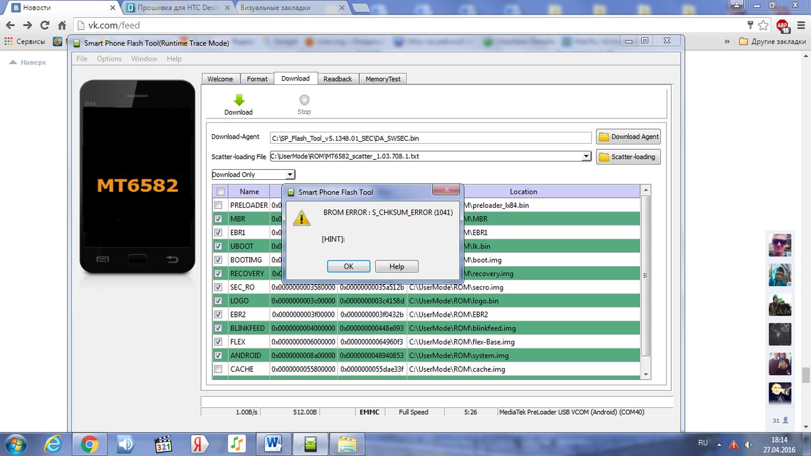Image resolution: width=811 pixels, height=456 pixels.
Task: Open Internet Explorer from the taskbar
Action: [52, 443]
